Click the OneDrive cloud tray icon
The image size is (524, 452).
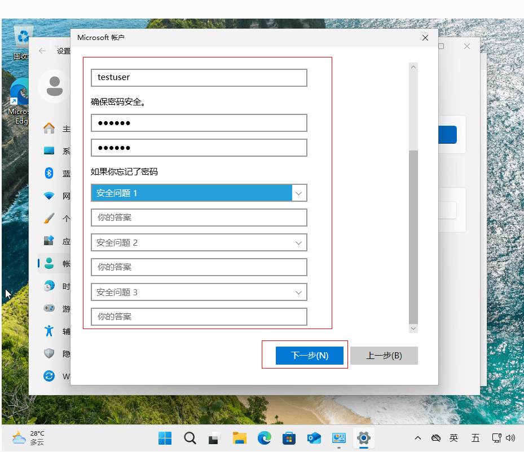point(436,438)
